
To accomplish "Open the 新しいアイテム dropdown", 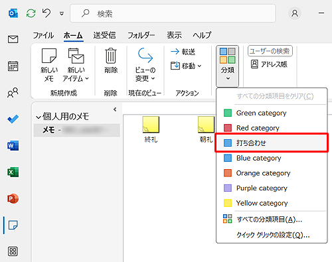I will 76,65.
